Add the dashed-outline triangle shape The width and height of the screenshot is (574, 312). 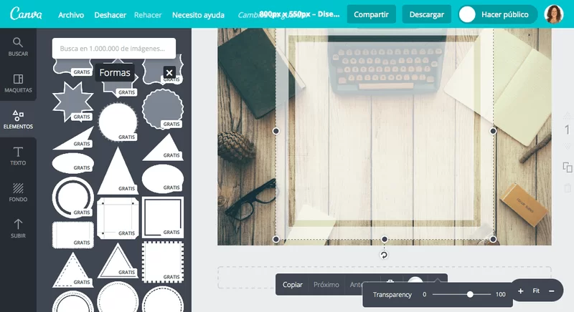click(73, 270)
